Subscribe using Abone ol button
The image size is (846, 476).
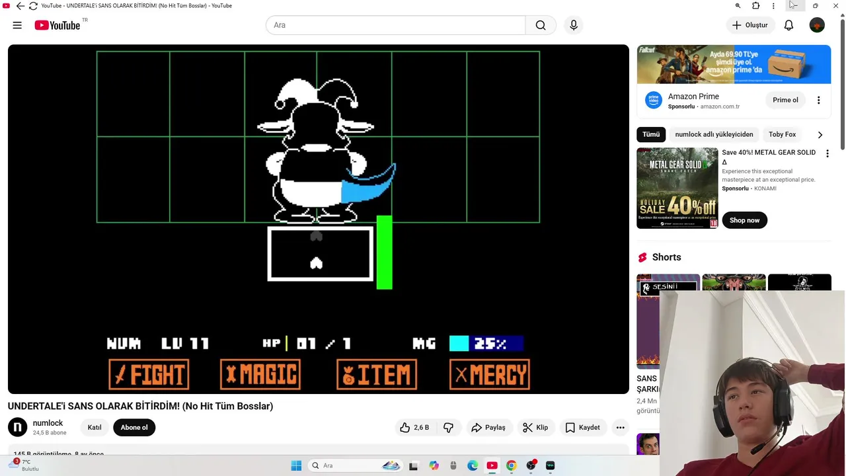click(x=134, y=428)
